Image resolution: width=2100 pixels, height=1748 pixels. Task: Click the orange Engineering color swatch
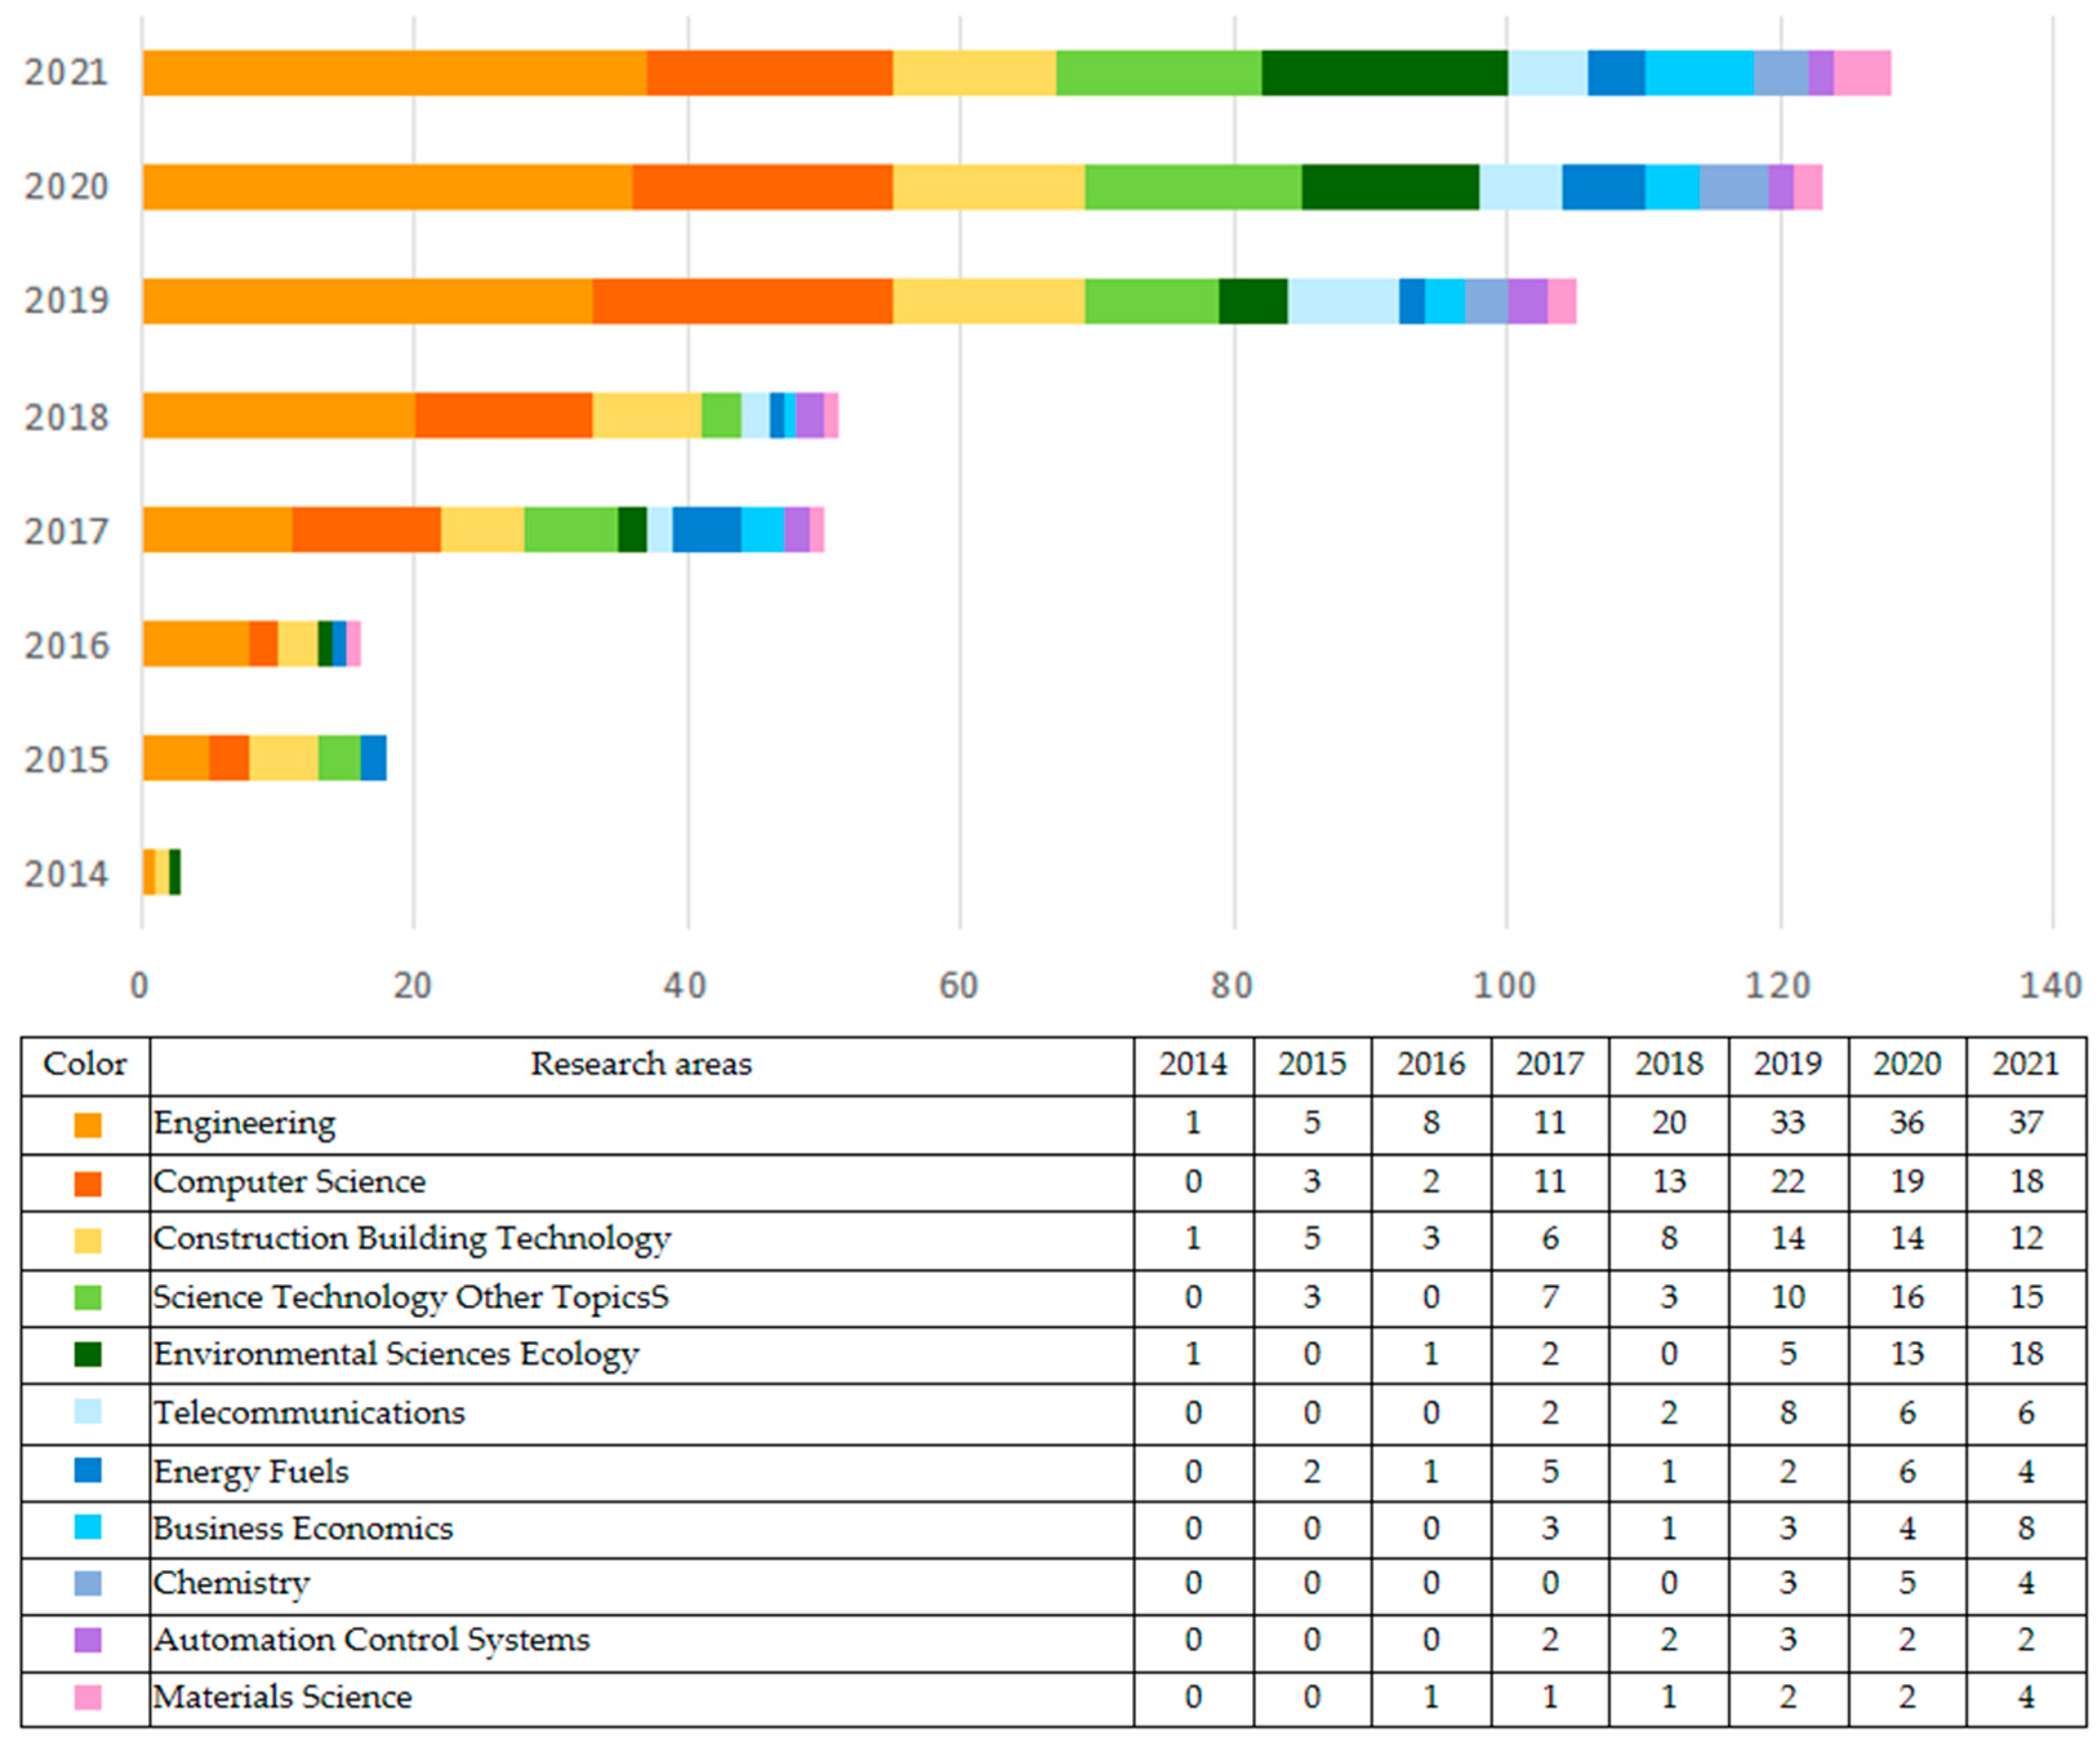(x=88, y=1125)
